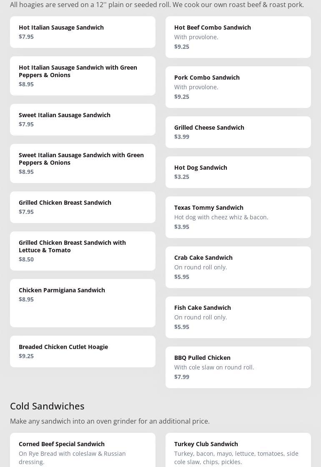Pick Chicken Parmigiana Sandwich
Image resolution: width=321 pixels, height=467 pixels.
[x=83, y=303]
